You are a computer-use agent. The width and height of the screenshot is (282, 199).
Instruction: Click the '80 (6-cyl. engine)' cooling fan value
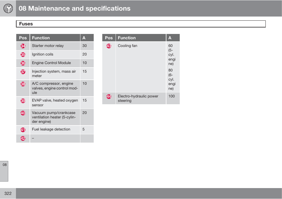pos(172,79)
